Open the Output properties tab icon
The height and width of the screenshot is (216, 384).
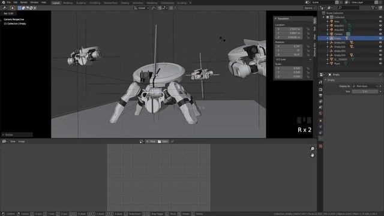320,95
